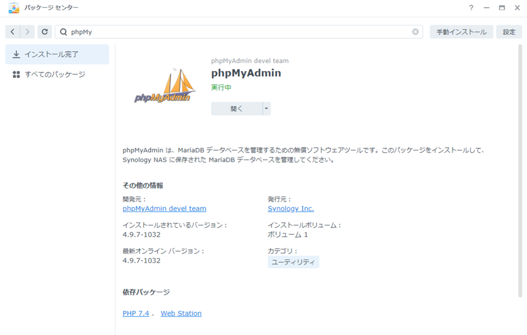527x335 pixels.
Task: Click into the phpMy search field
Action: click(x=239, y=32)
